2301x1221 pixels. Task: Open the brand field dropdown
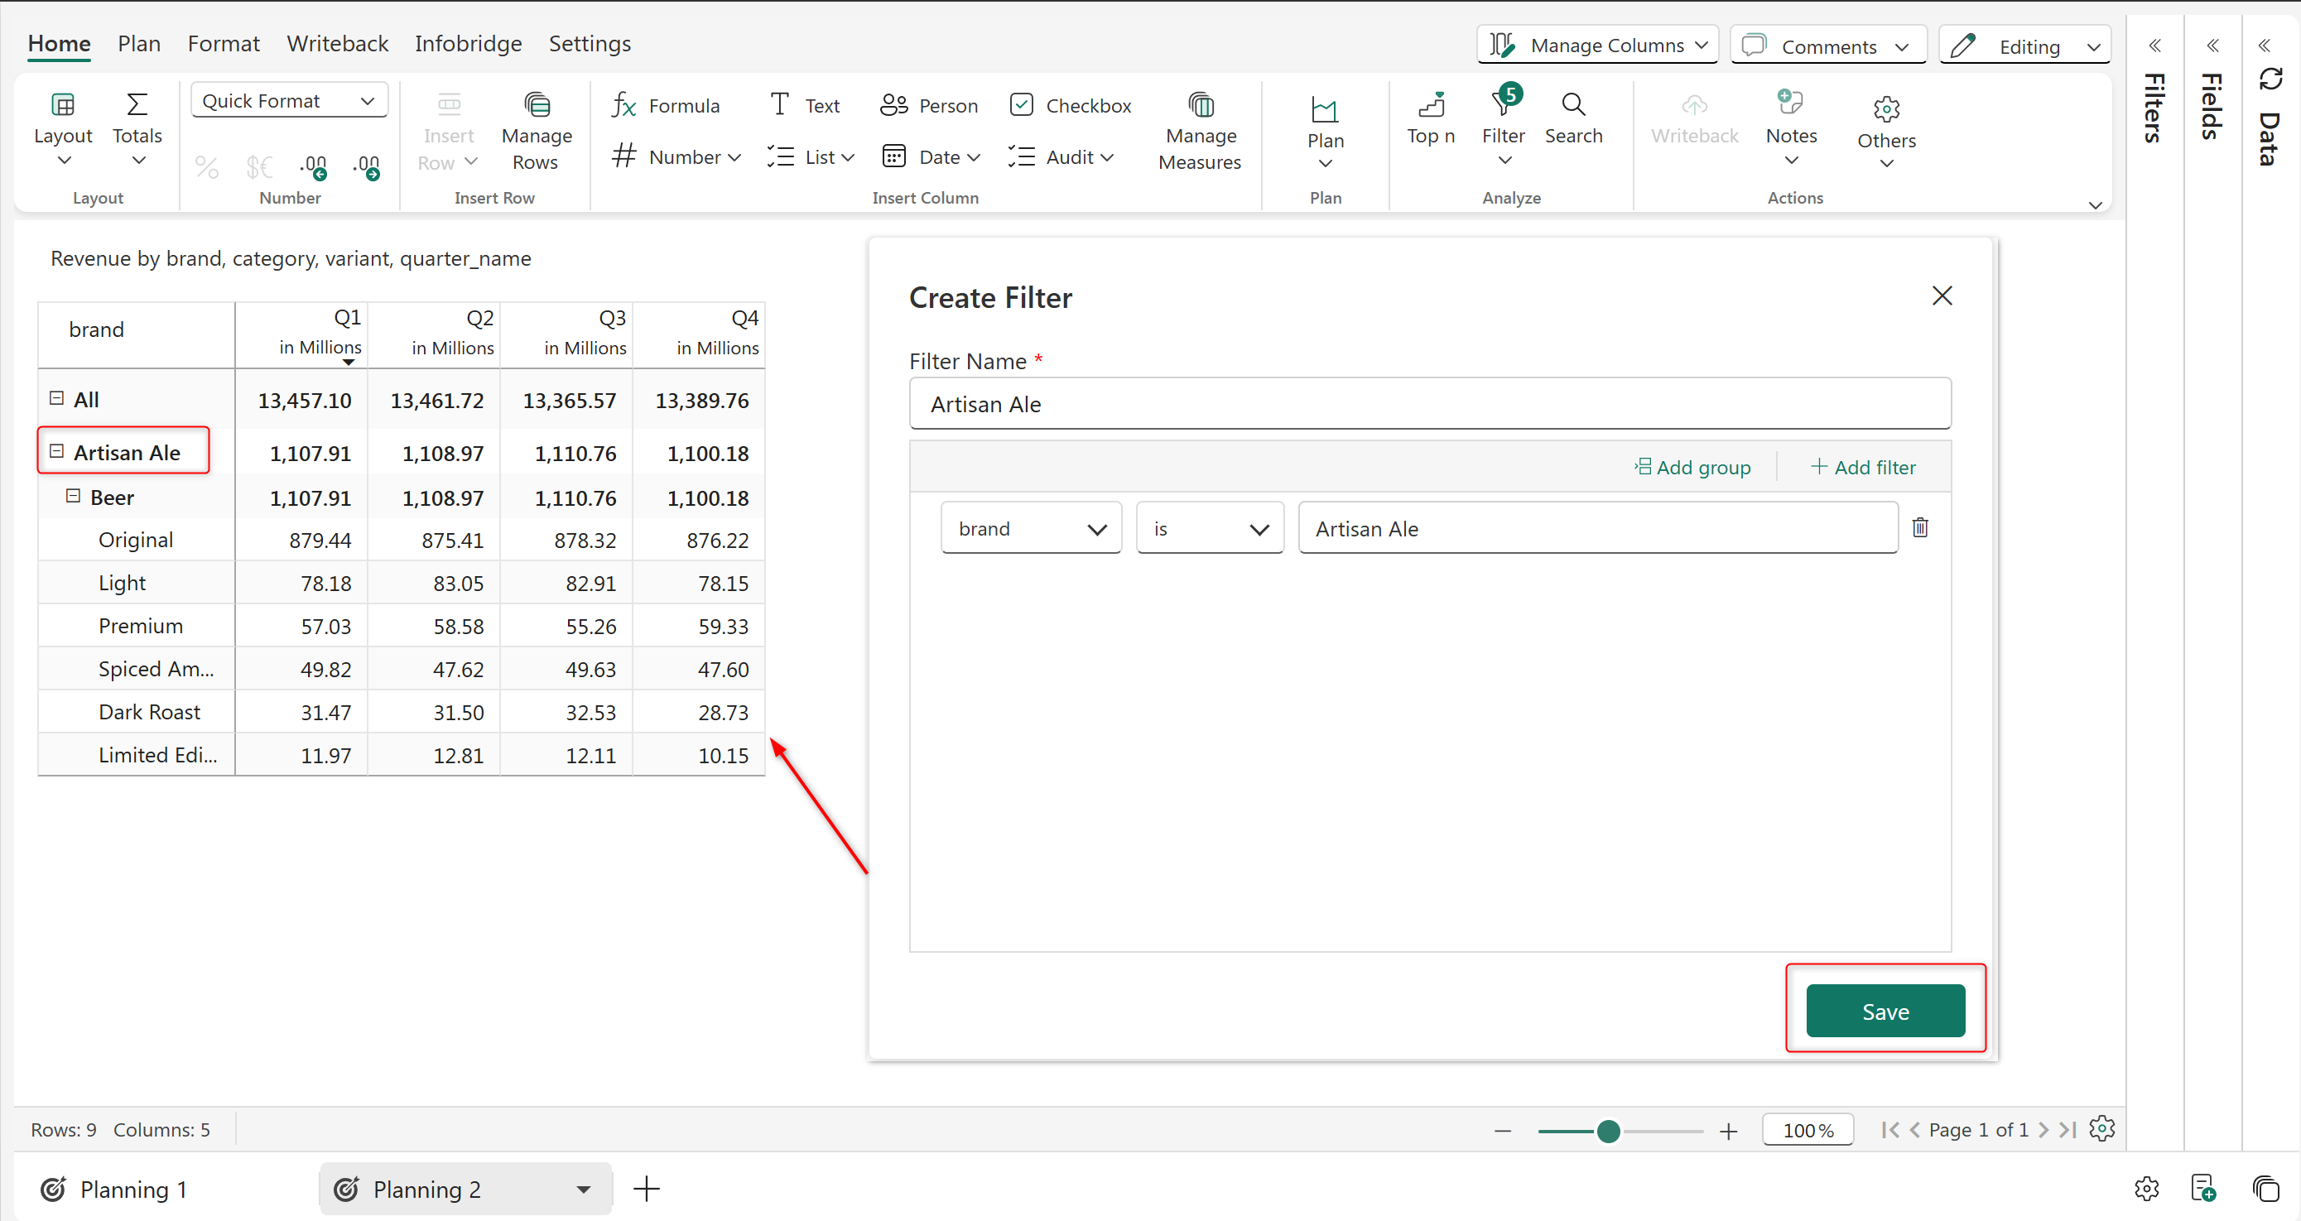1031,529
